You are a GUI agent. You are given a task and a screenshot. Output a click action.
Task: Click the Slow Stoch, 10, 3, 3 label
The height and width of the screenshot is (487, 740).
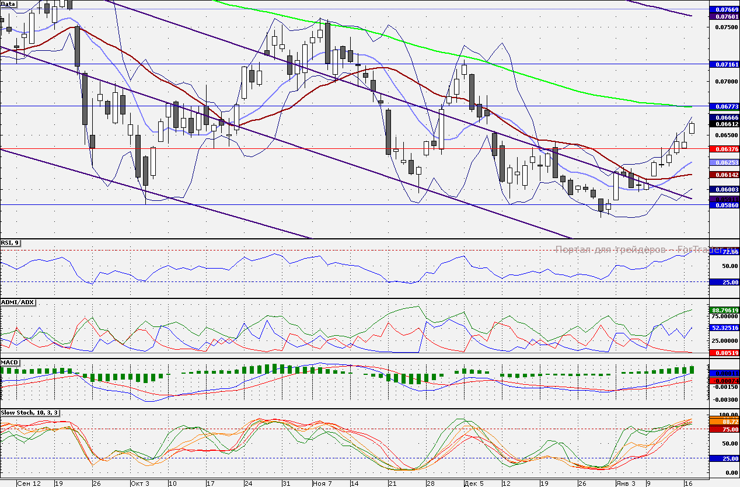click(30, 413)
